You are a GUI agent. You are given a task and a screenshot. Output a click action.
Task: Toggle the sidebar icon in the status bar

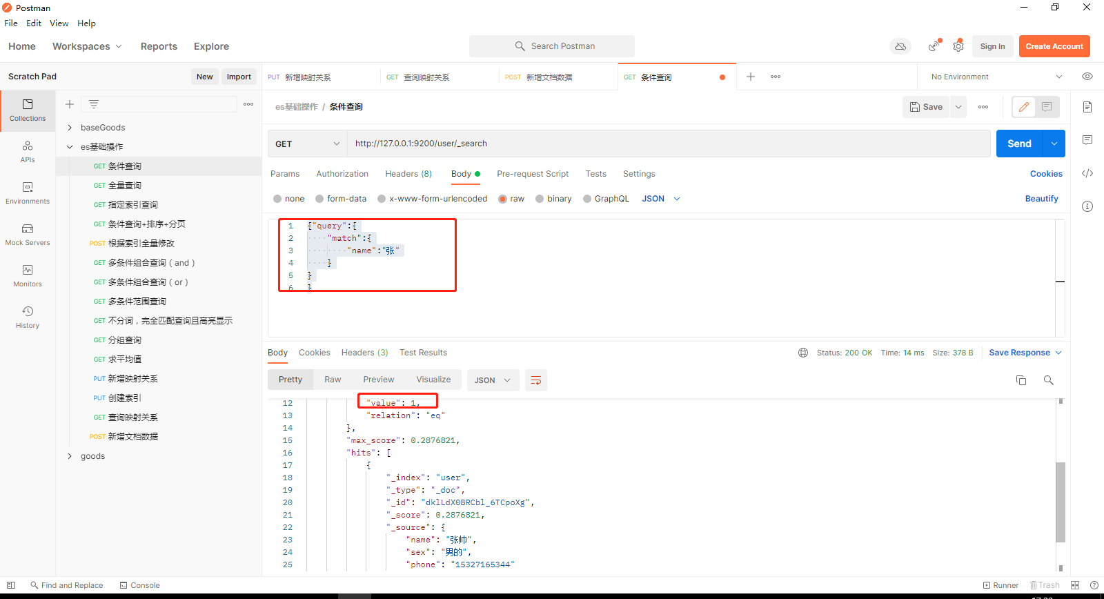tap(11, 585)
